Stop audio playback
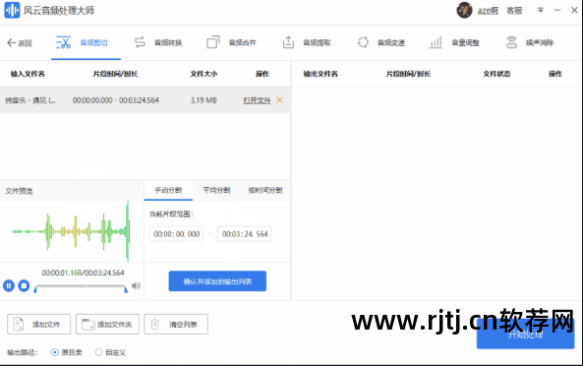 pyautogui.click(x=24, y=285)
